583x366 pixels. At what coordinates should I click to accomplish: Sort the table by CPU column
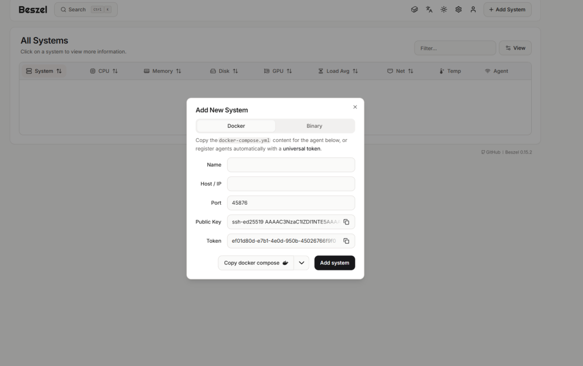(x=104, y=71)
